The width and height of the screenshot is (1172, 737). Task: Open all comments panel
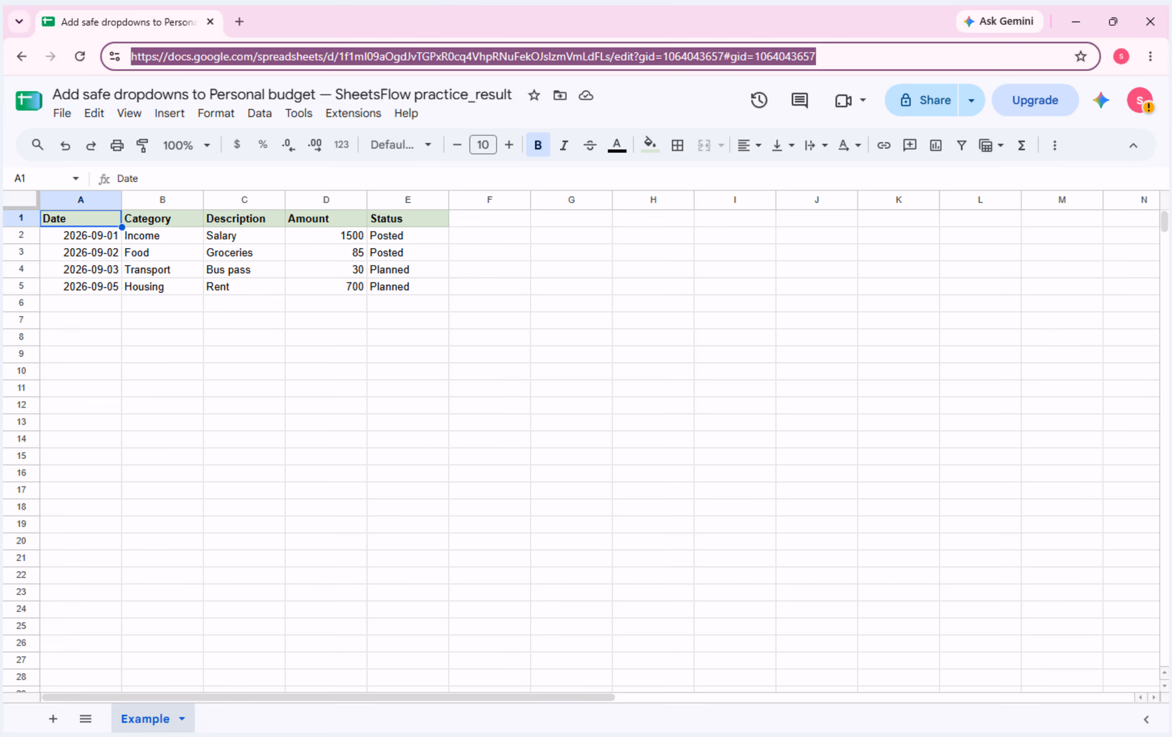(800, 100)
